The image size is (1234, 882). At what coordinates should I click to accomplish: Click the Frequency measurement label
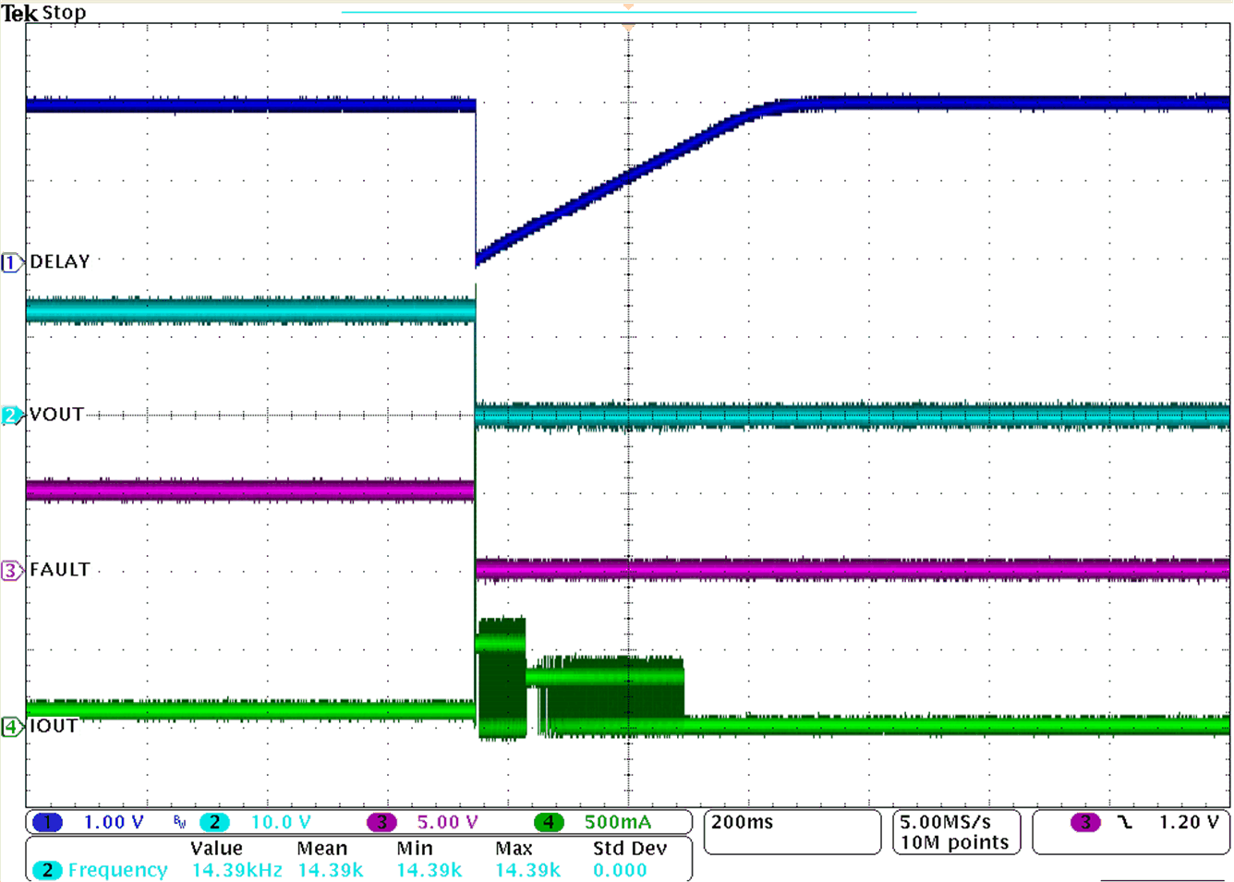(117, 870)
